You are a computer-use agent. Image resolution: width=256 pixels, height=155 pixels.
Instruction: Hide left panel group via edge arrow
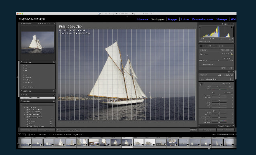pos(17,77)
